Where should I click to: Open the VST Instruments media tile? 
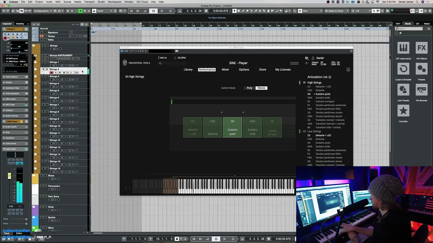click(x=403, y=48)
